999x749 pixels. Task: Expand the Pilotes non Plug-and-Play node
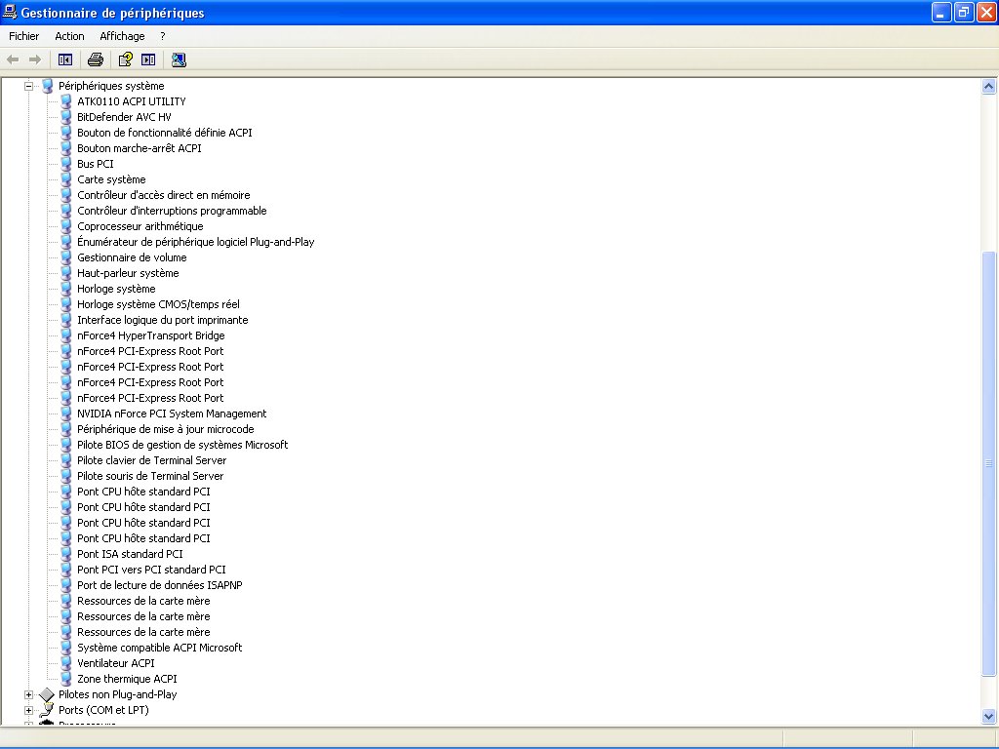(x=28, y=694)
